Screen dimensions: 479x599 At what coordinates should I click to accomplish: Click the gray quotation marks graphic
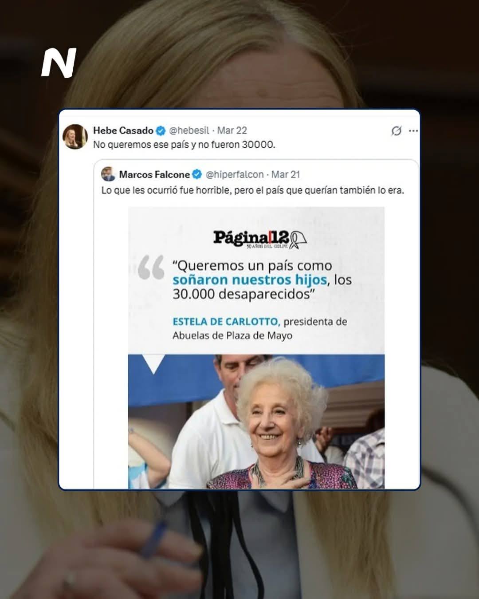tap(151, 267)
